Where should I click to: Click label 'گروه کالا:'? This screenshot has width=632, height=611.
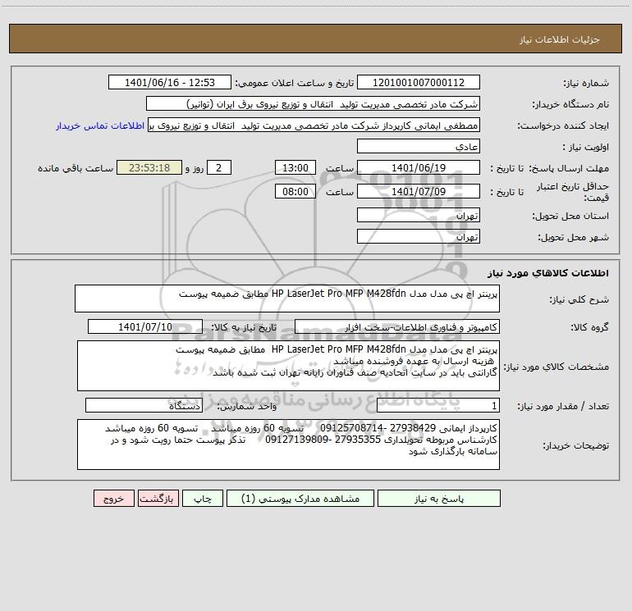(x=589, y=327)
